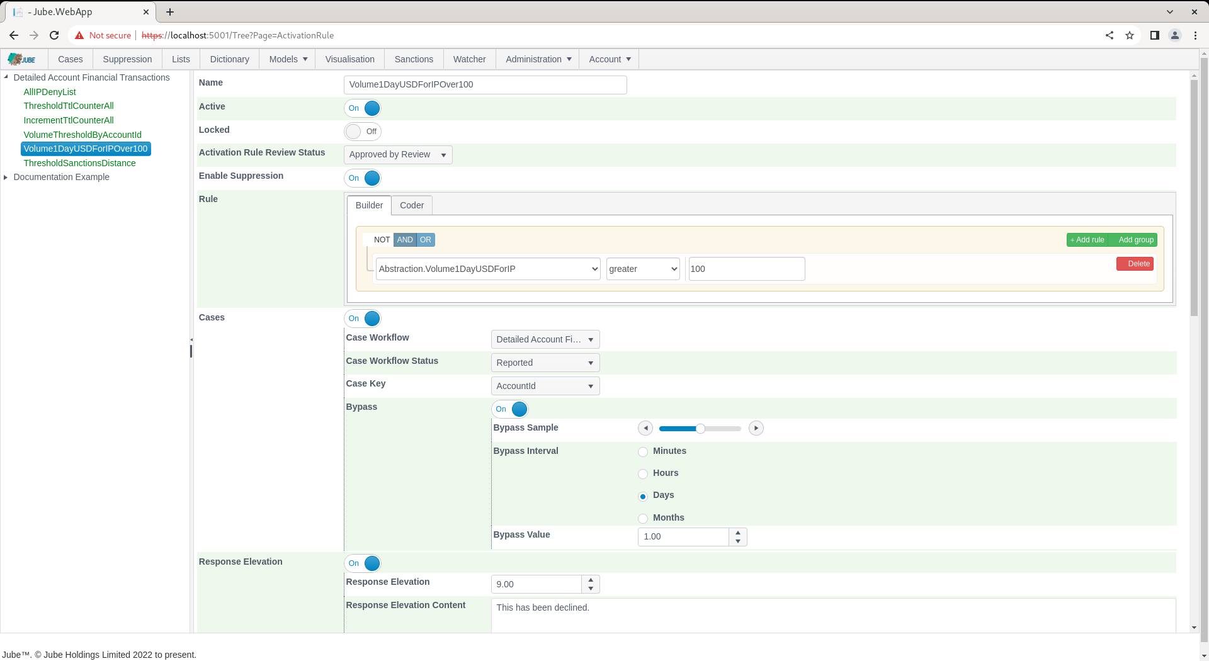Open VolumeThresholdByAccountId rule in tree
The width and height of the screenshot is (1209, 661).
click(82, 135)
